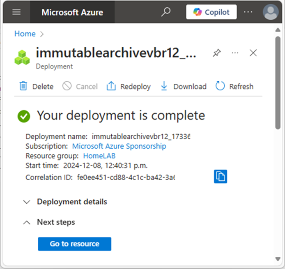Viewport: 285px width, 269px height.
Task: Click the Correlation ID value fe0ee451-cd88
Action: tap(126, 177)
